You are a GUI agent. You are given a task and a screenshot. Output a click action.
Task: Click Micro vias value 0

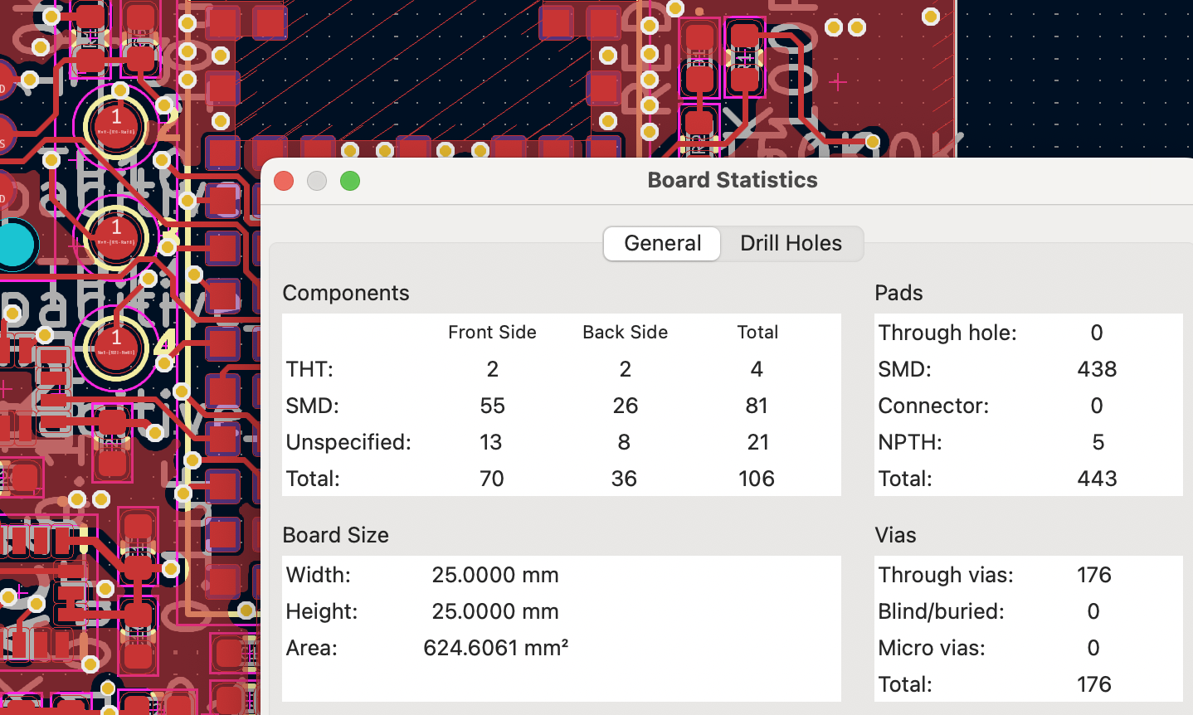click(1093, 648)
